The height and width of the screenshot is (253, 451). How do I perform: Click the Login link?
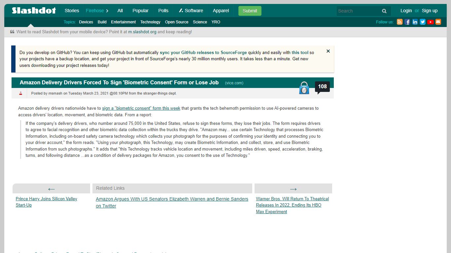[406, 11]
